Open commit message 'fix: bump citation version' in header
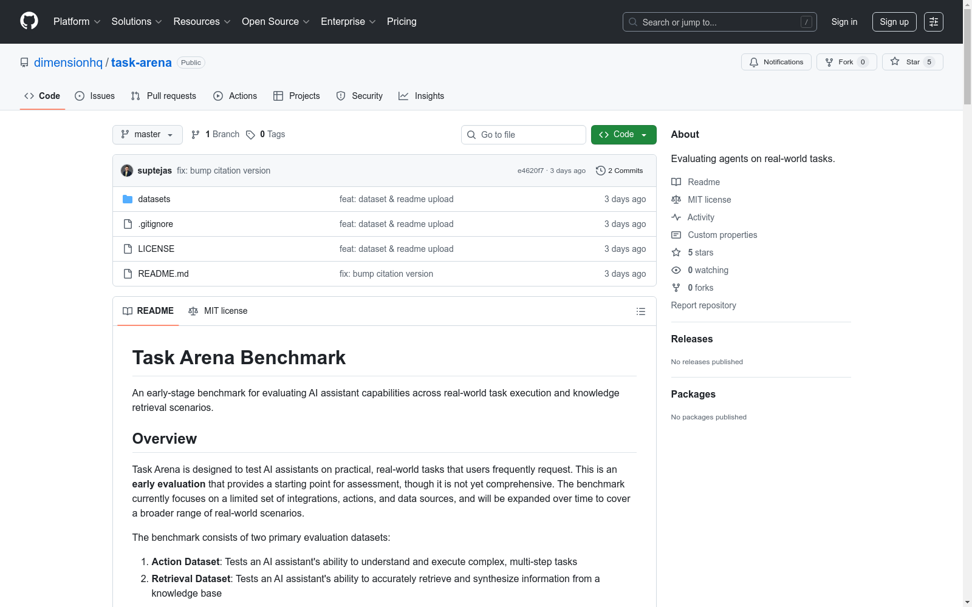 coord(224,171)
